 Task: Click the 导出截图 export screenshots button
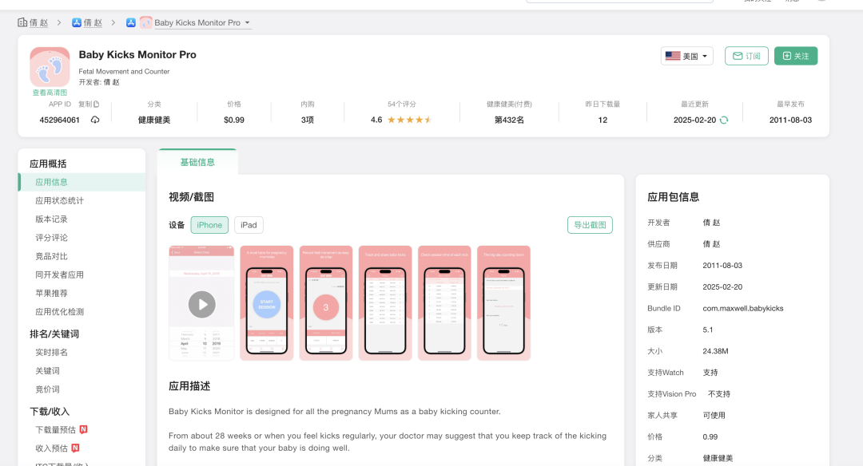(590, 225)
